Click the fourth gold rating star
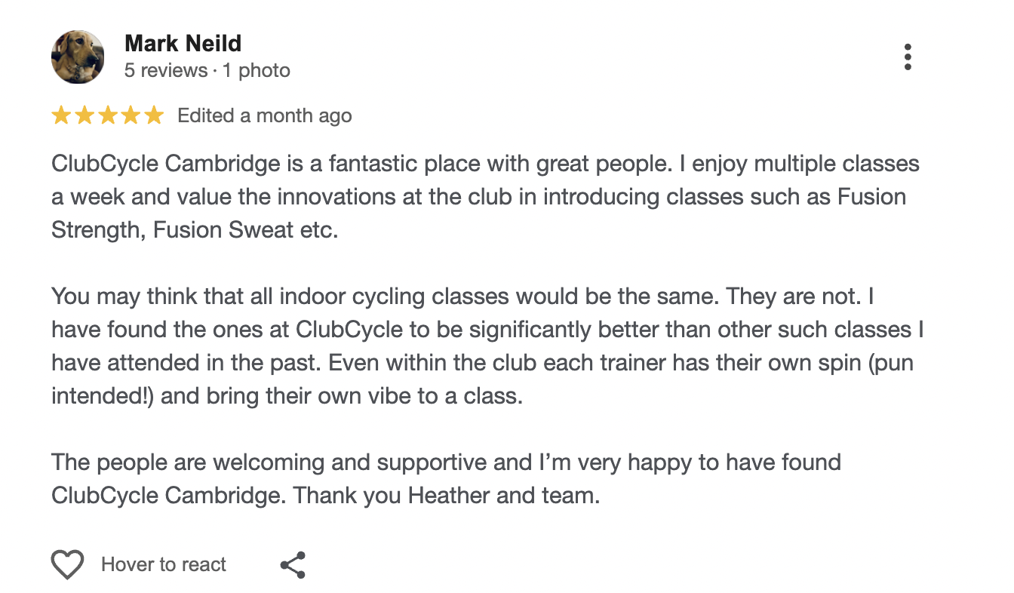The height and width of the screenshot is (593, 1014). (x=131, y=115)
